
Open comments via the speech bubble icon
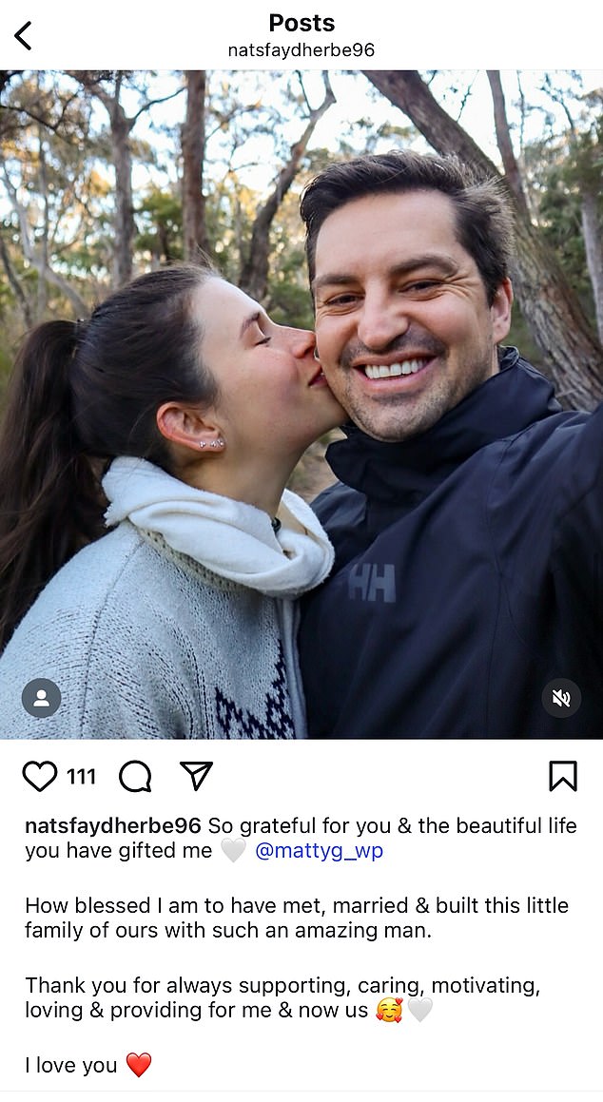135,777
